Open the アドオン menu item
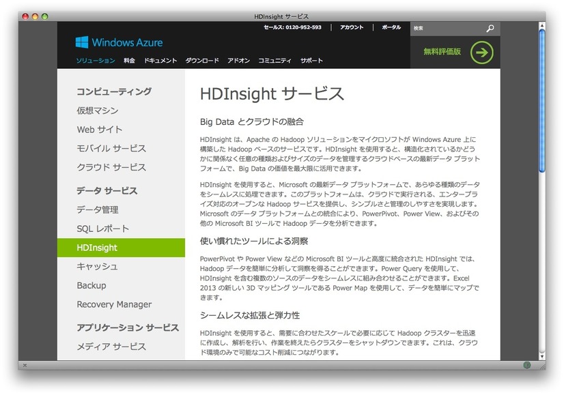This screenshot has height=395, width=564. click(238, 61)
